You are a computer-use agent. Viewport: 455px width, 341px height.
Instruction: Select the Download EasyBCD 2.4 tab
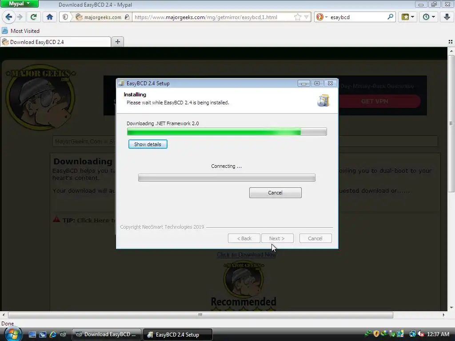[56, 42]
